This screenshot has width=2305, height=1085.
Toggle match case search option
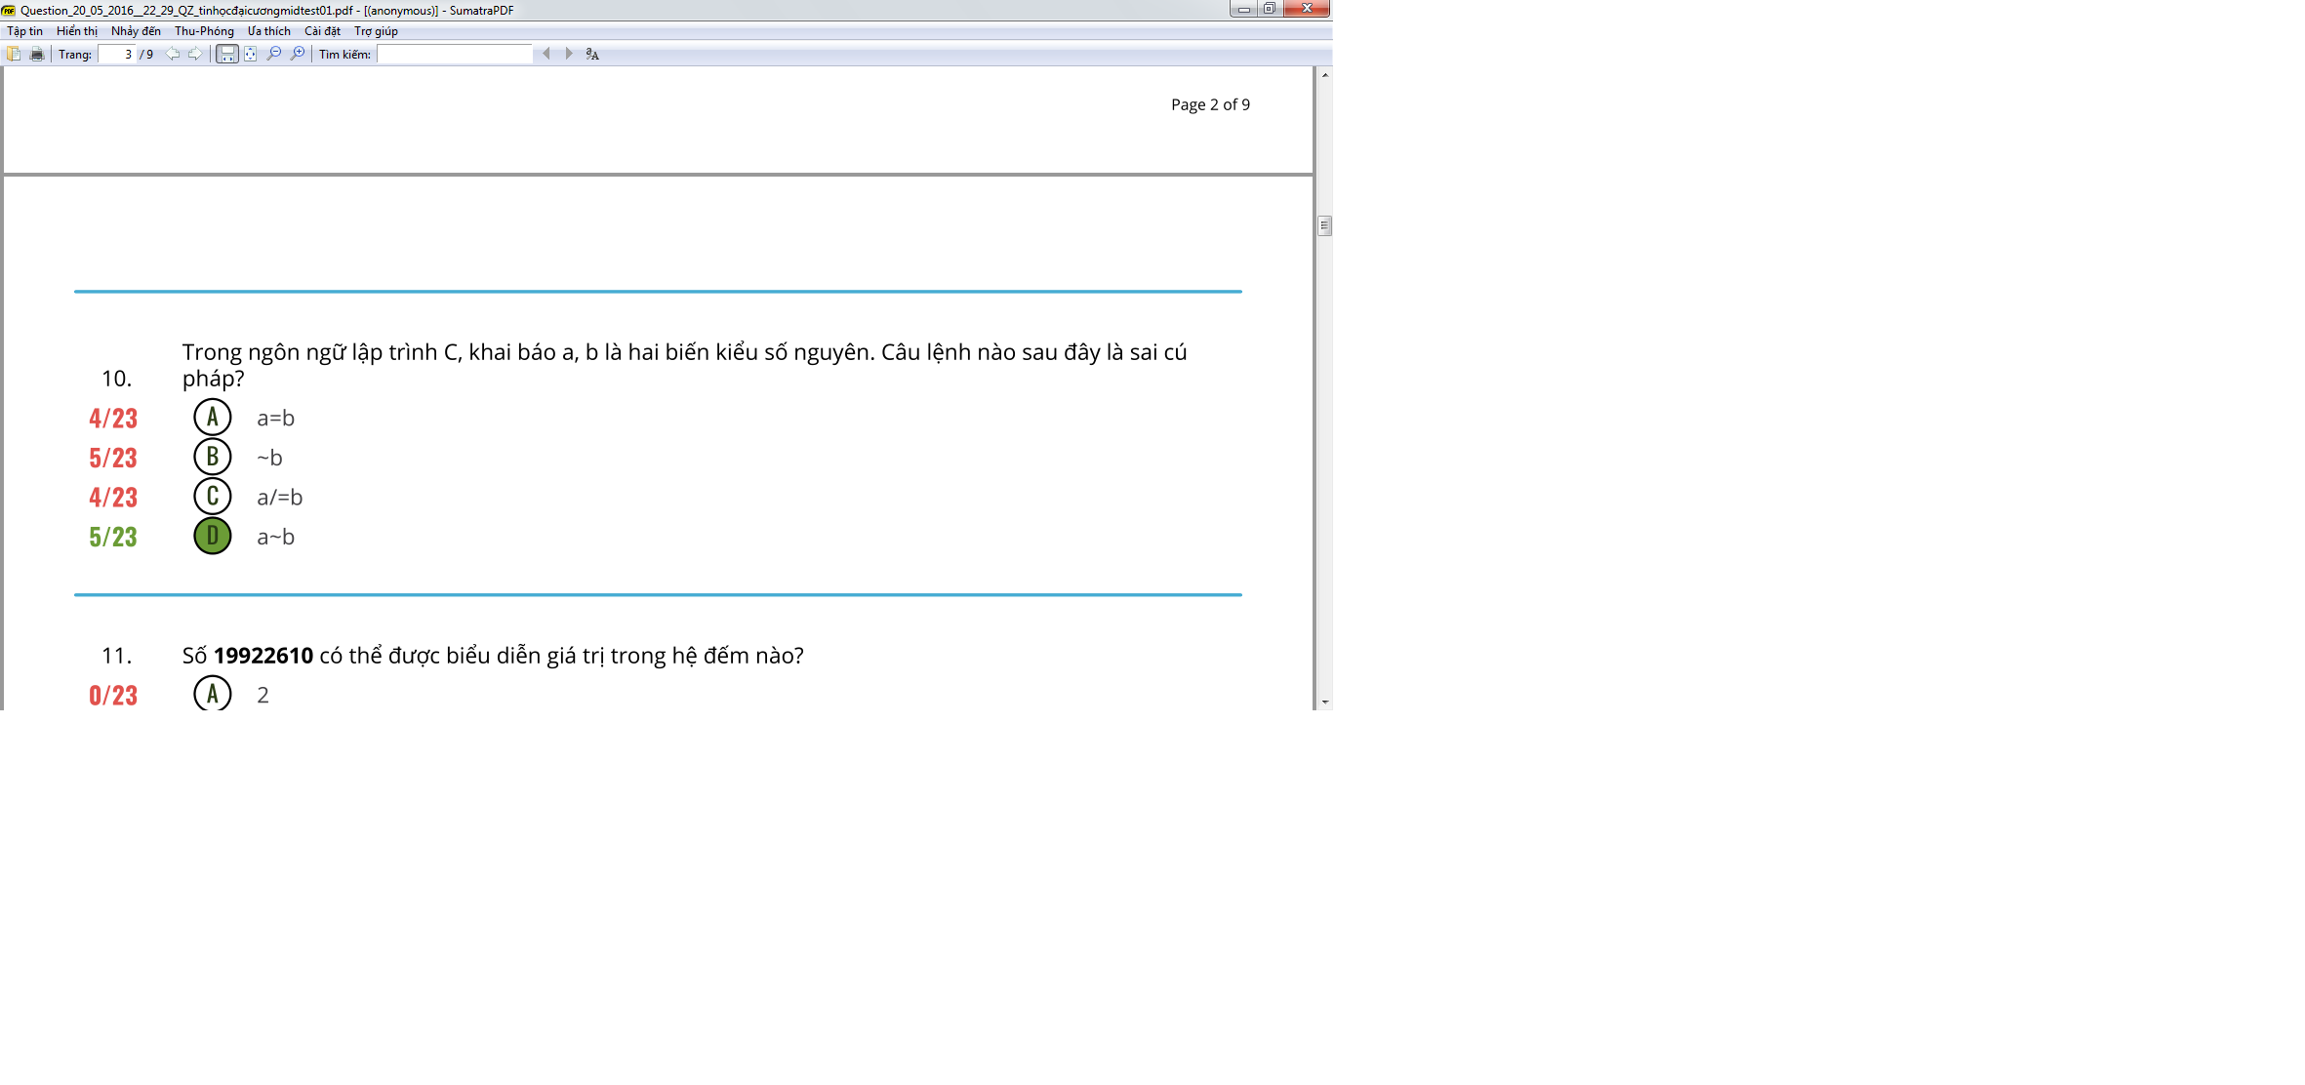pos(592,54)
